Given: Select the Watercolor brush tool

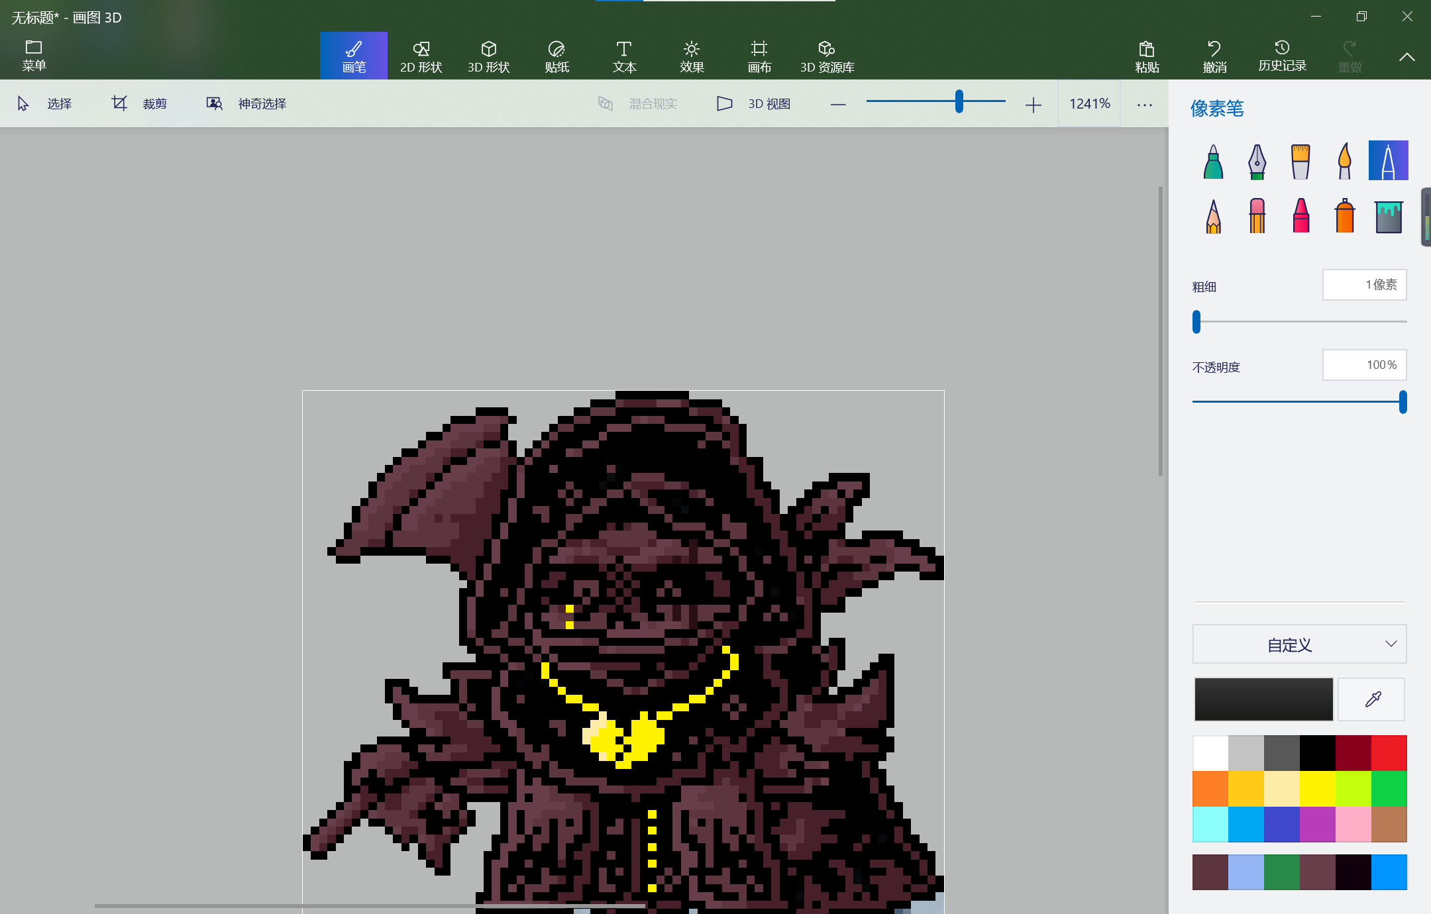Looking at the screenshot, I should click(x=1344, y=161).
